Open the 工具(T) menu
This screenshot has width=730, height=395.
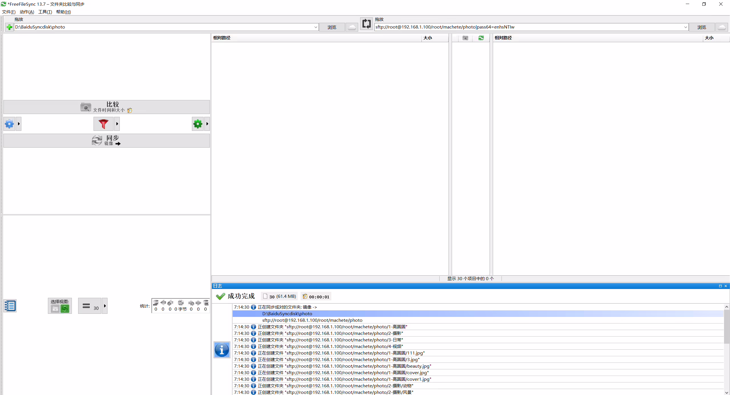click(45, 12)
